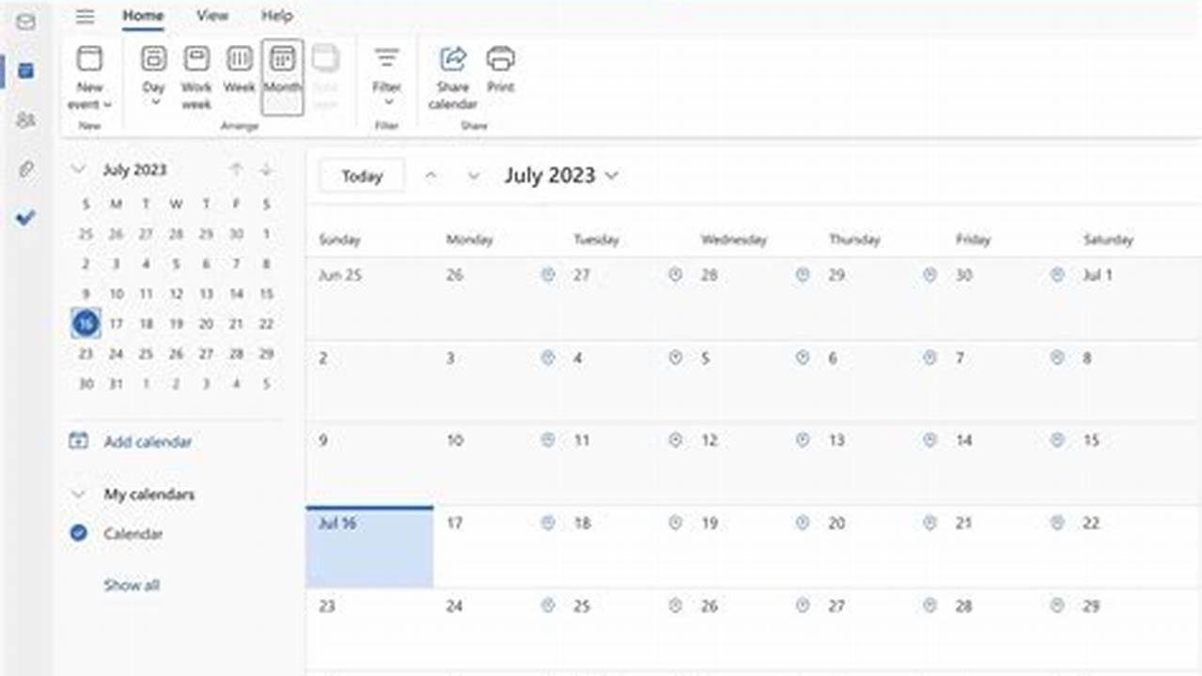Image resolution: width=1202 pixels, height=676 pixels.
Task: Switch to the View tab
Action: click(x=213, y=16)
